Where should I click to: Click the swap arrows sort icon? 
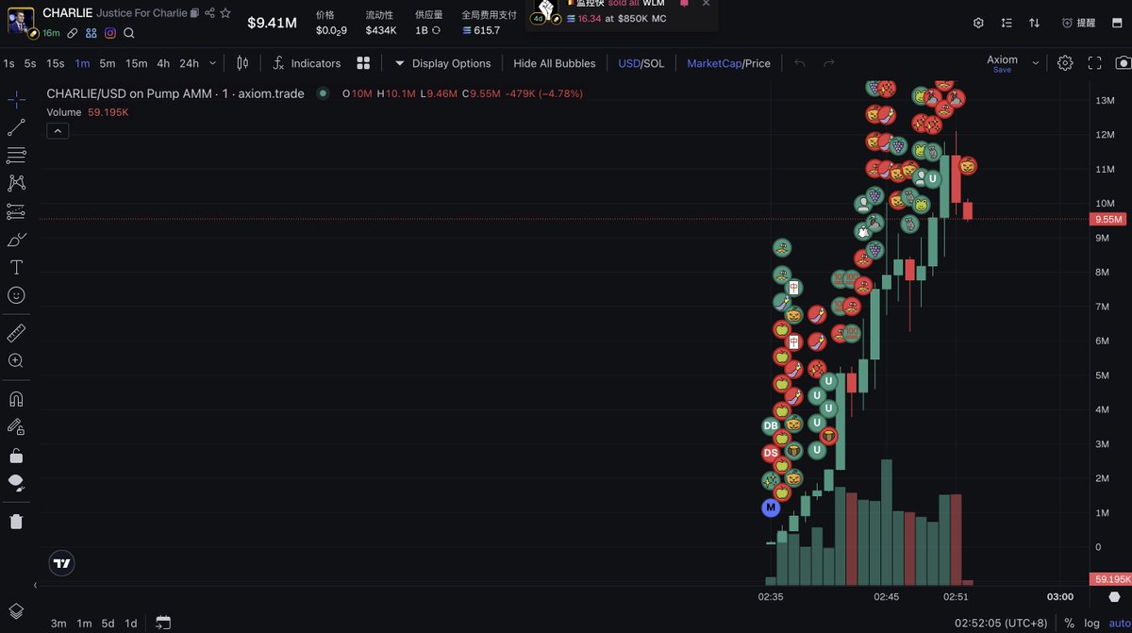pyautogui.click(x=1035, y=23)
